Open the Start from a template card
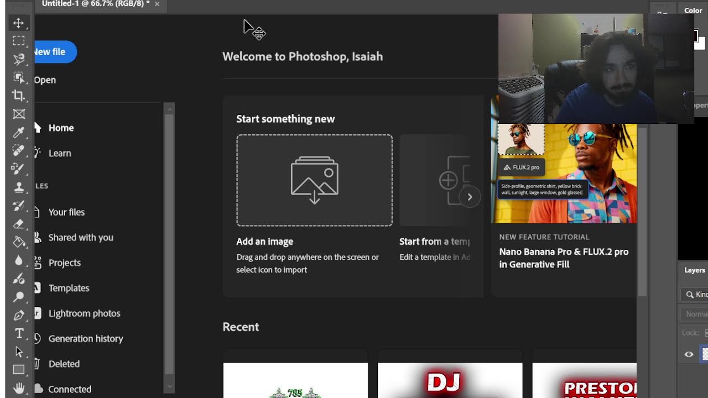The image size is (708, 398). tap(435, 180)
